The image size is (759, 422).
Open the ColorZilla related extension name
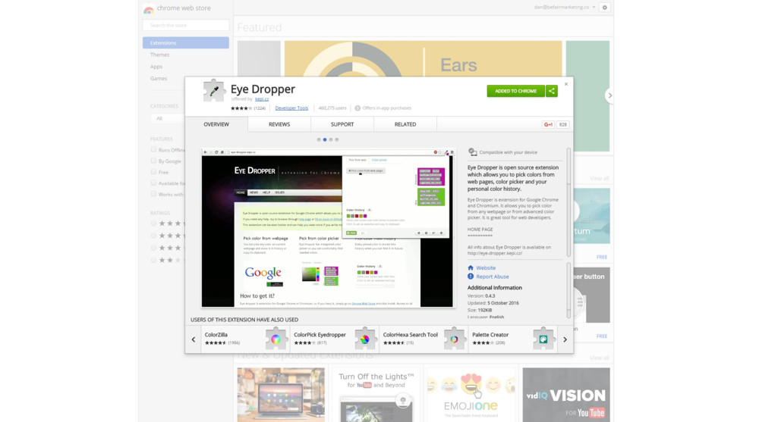click(216, 335)
